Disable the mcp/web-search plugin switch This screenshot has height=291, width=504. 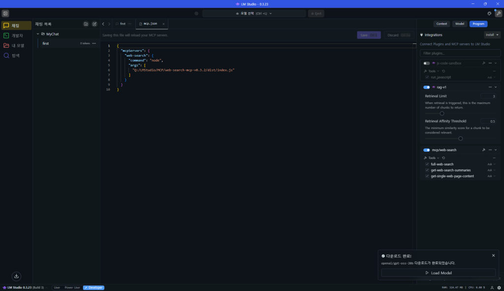coord(427,150)
